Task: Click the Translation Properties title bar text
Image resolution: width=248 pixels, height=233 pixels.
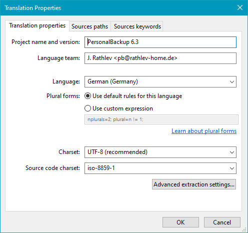Action: (x=33, y=8)
